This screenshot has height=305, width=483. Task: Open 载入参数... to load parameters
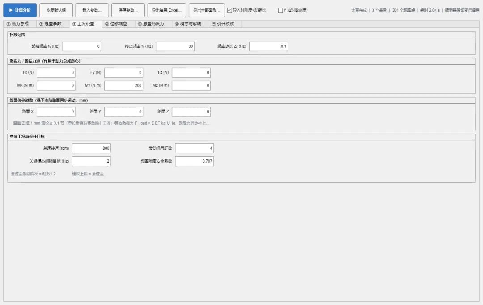pyautogui.click(x=92, y=10)
